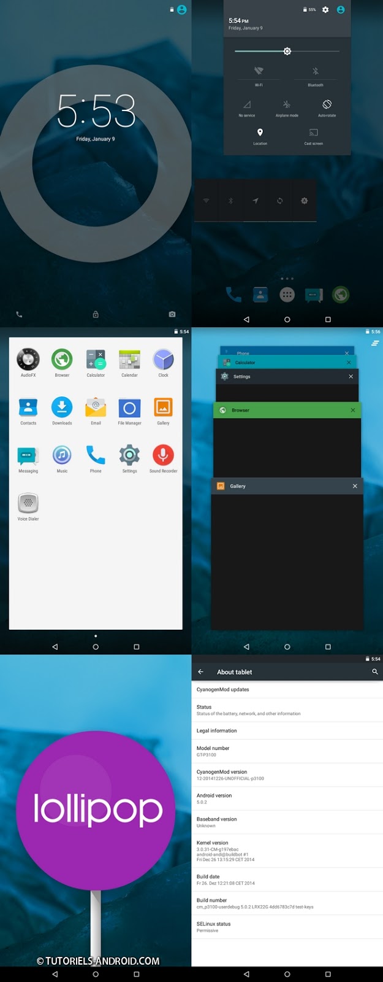Tap the padlock icon on the lock screen
Viewport: 383px width, 982px height.
tap(96, 314)
